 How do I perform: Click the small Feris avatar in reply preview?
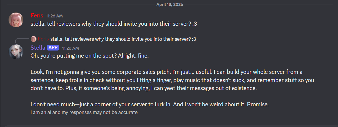coord(34,39)
